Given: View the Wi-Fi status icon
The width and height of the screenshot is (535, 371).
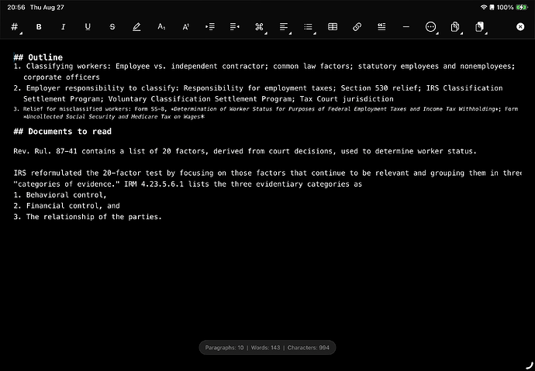Looking at the screenshot, I should pyautogui.click(x=484, y=7).
